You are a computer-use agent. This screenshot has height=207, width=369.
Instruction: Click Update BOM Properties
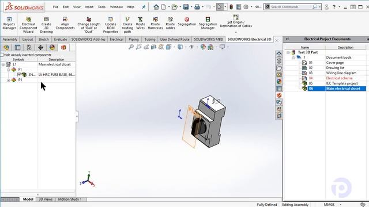(x=110, y=25)
